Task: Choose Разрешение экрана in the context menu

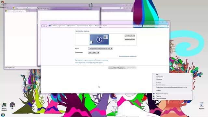Action: point(173,94)
